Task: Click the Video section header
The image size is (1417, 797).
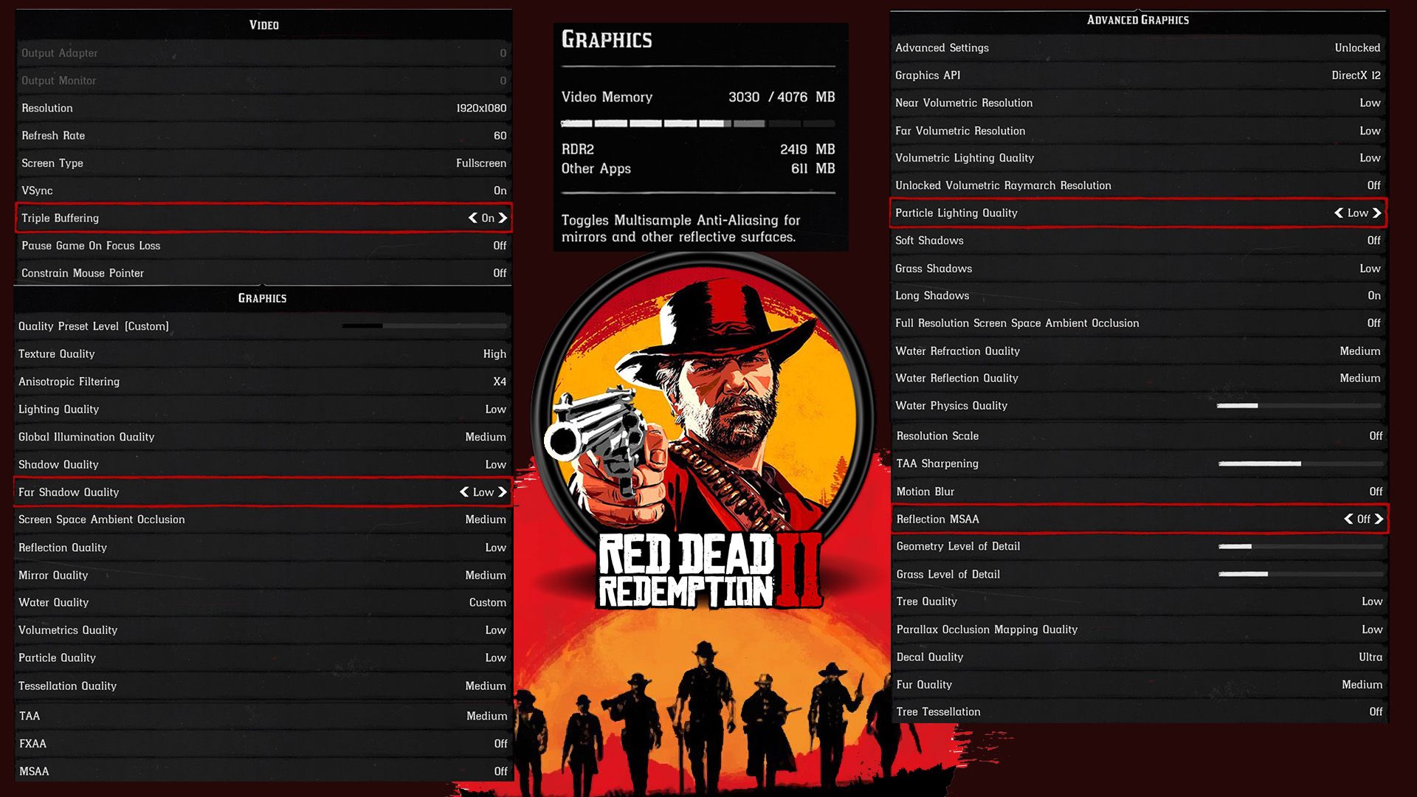Action: (x=263, y=25)
